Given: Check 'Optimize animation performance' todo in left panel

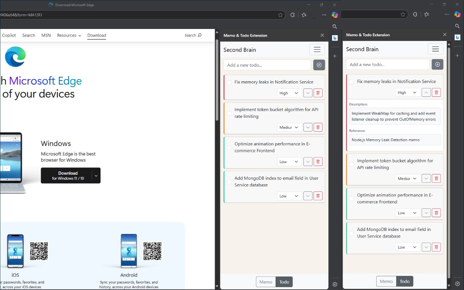Looking at the screenshot, I should [229, 148].
